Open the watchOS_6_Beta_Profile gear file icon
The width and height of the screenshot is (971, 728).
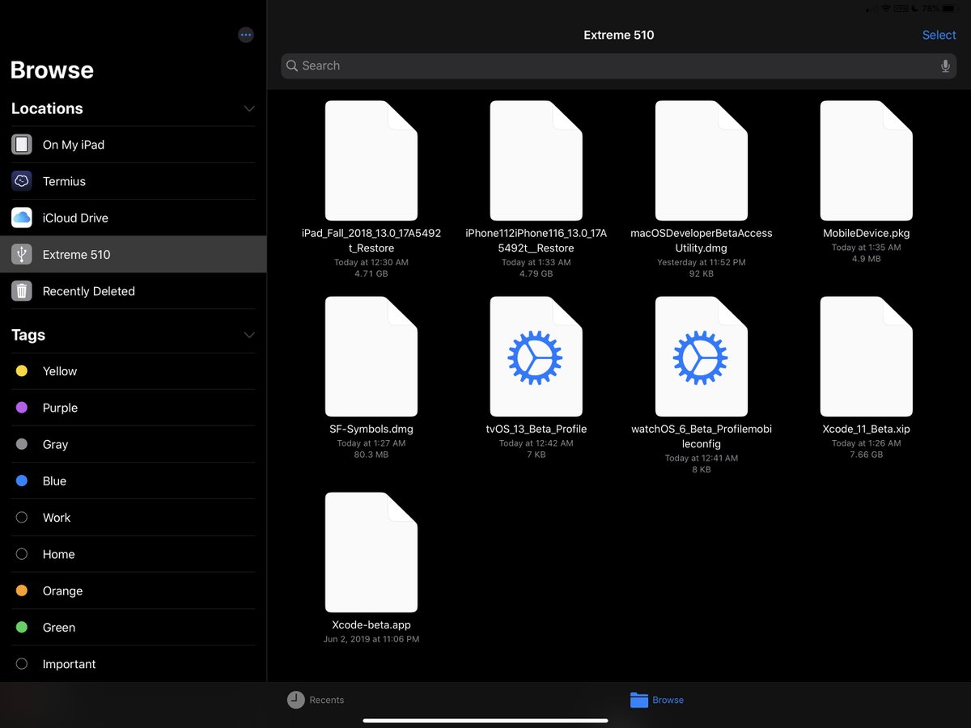pyautogui.click(x=701, y=357)
